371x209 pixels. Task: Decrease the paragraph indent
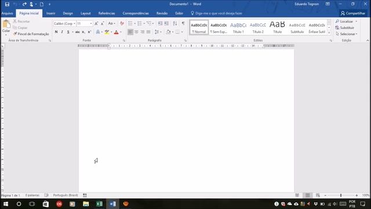(x=160, y=23)
